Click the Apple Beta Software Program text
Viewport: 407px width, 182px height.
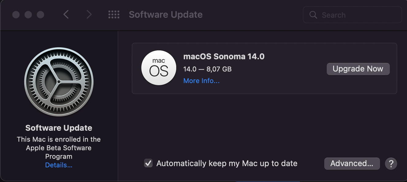[59, 148]
